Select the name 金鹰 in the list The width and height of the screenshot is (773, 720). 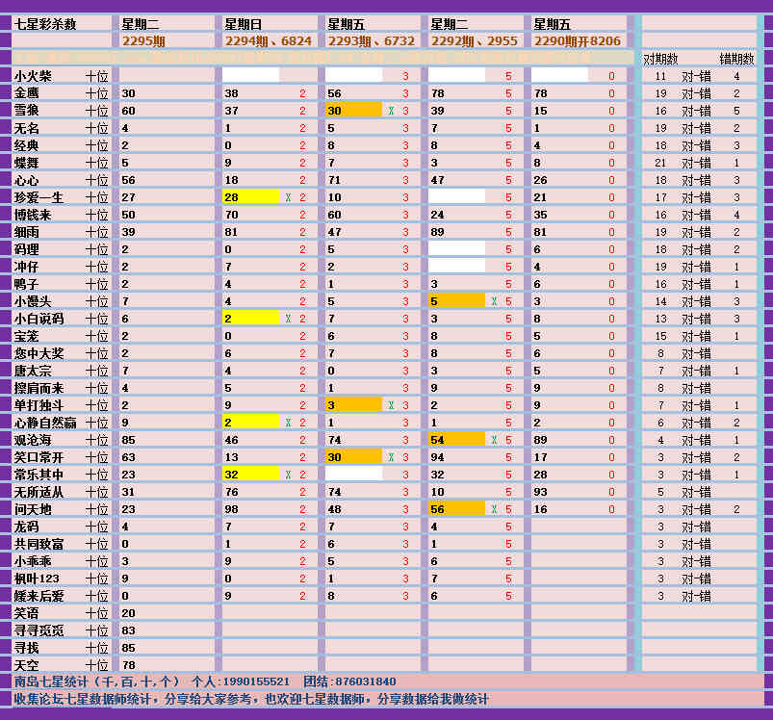pos(27,93)
